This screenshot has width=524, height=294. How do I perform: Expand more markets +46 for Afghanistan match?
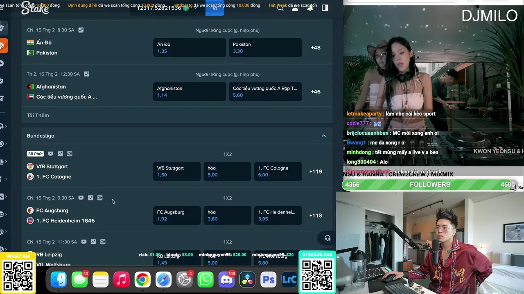coord(316,91)
